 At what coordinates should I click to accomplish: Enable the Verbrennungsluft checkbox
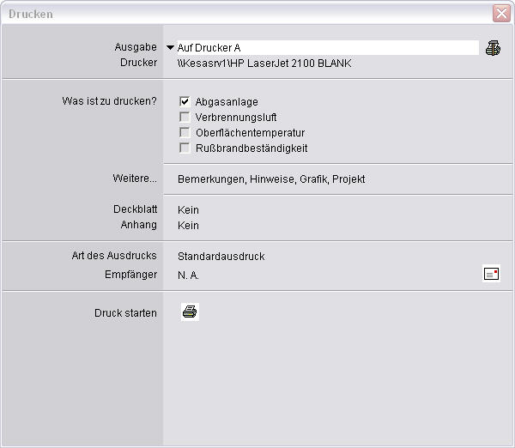coord(185,117)
